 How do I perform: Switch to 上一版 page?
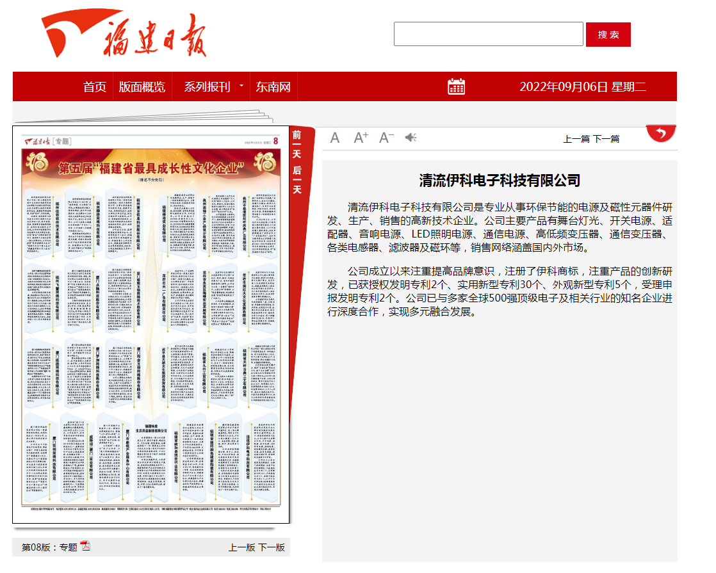point(242,547)
